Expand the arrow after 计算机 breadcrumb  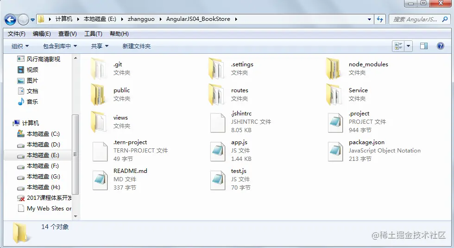coord(78,19)
